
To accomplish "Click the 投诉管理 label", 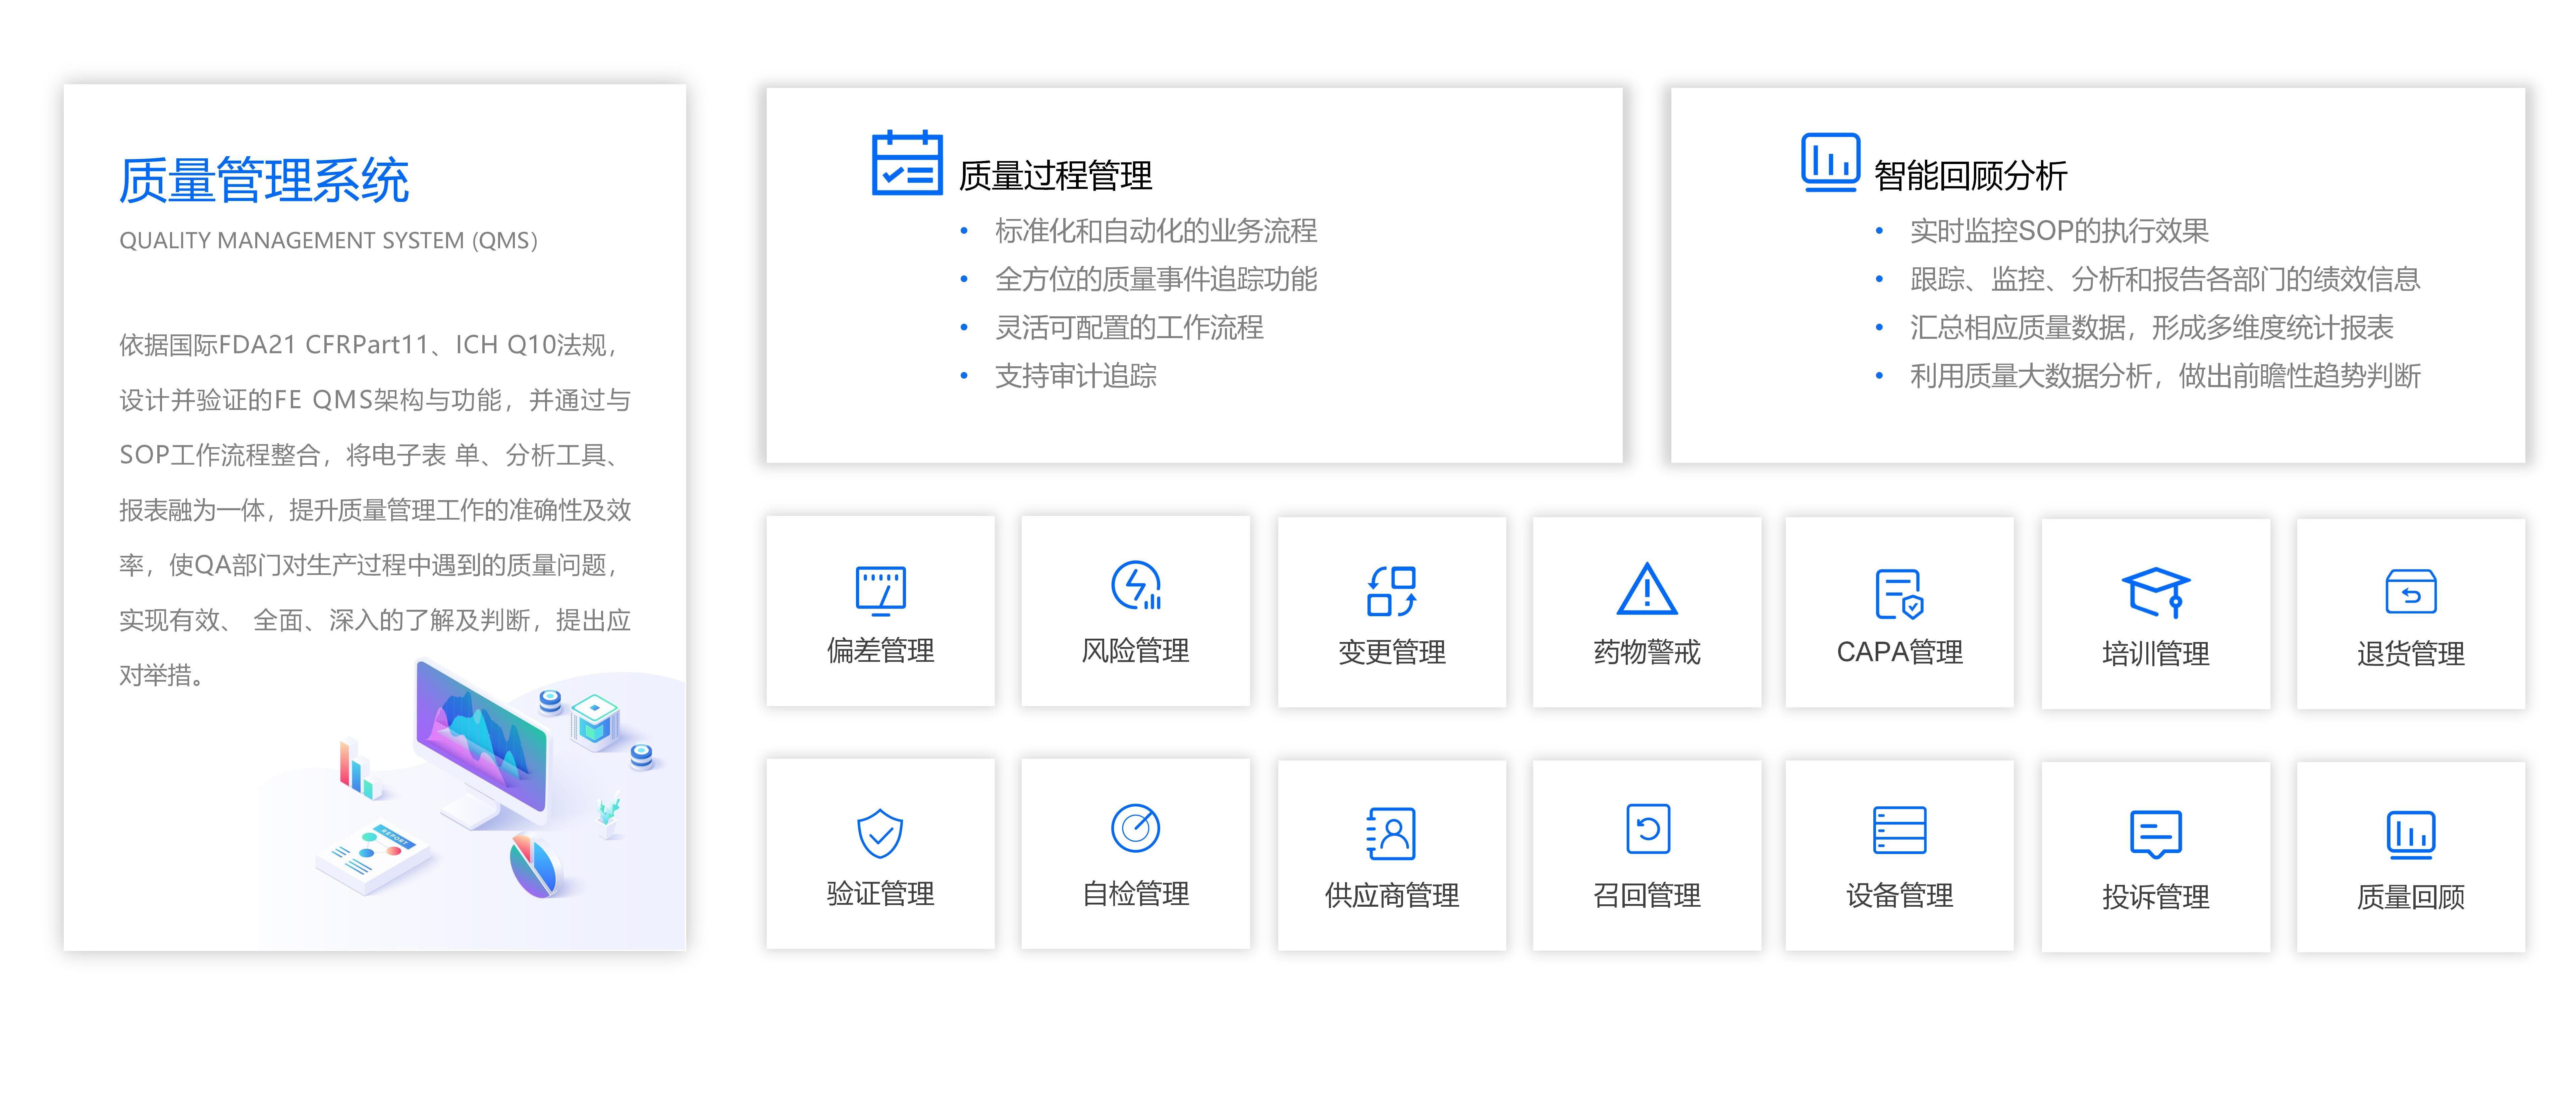I will [2156, 897].
